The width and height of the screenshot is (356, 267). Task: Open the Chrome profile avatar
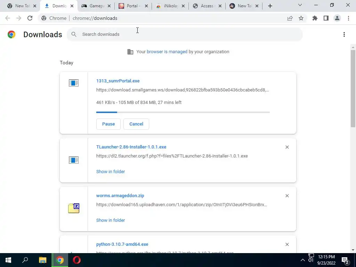pyautogui.click(x=337, y=18)
